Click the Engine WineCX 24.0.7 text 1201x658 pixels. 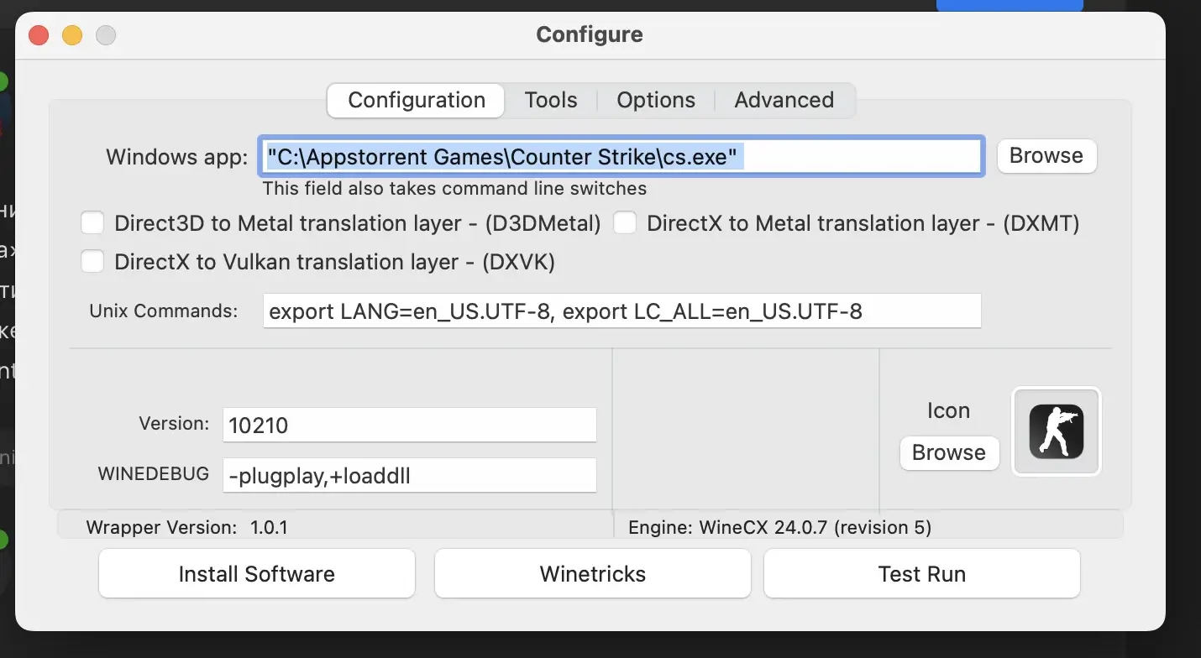point(780,528)
